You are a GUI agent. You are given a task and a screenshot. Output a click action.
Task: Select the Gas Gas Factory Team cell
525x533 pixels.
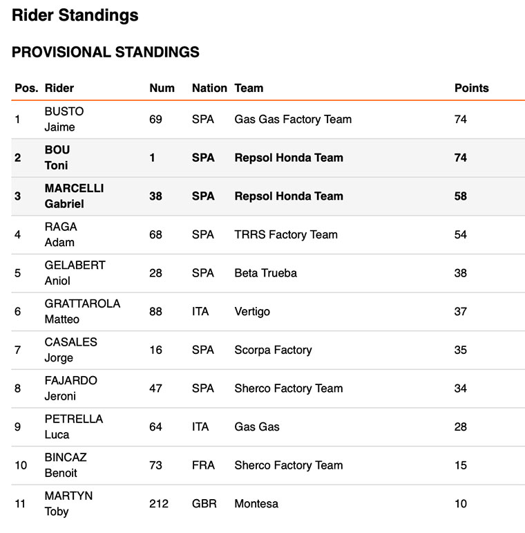click(x=293, y=119)
